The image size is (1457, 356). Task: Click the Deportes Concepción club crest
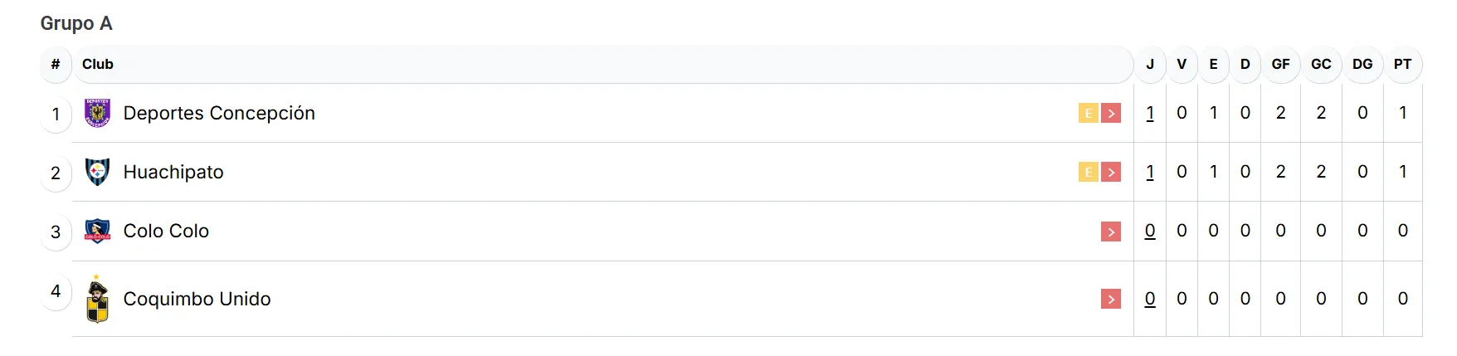pos(98,113)
